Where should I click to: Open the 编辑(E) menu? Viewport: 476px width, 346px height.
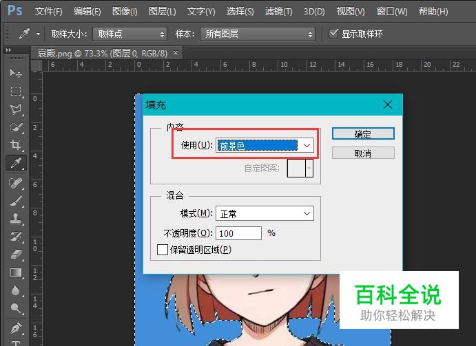coord(87,11)
